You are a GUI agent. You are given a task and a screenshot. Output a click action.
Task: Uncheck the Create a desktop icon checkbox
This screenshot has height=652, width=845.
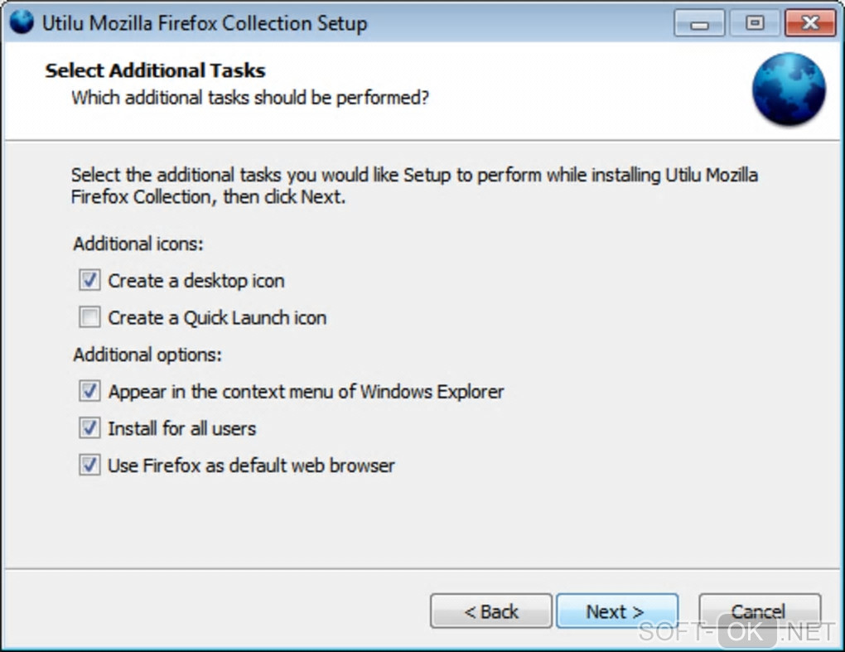tap(89, 281)
